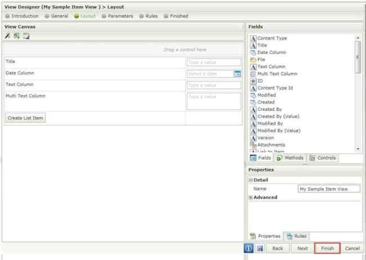The image size is (366, 260).
Task: Go to the Finished wizard step
Action: (x=176, y=16)
